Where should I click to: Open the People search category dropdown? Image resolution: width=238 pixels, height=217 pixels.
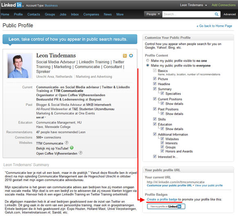pyautogui.click(x=153, y=14)
